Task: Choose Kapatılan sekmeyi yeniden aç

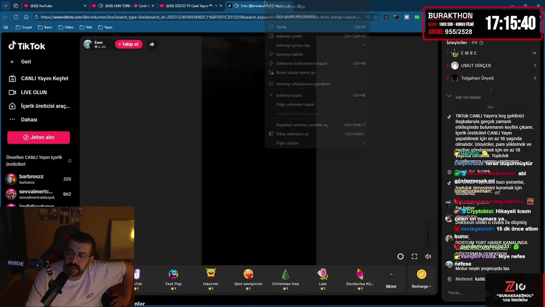Action: click(x=317, y=125)
